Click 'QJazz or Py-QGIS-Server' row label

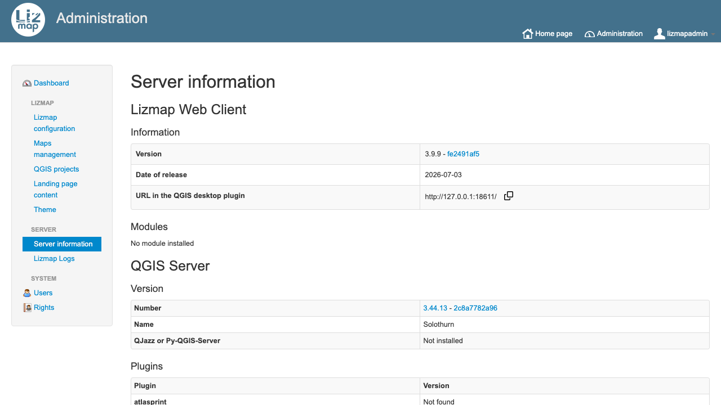[x=177, y=341]
